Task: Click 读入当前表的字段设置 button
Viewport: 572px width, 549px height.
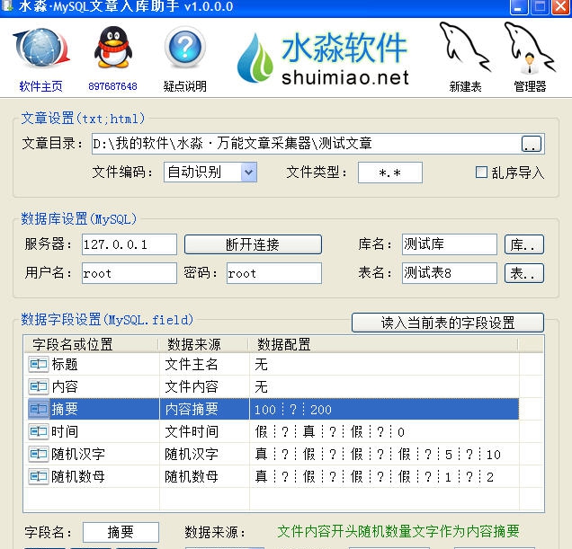Action: [448, 323]
